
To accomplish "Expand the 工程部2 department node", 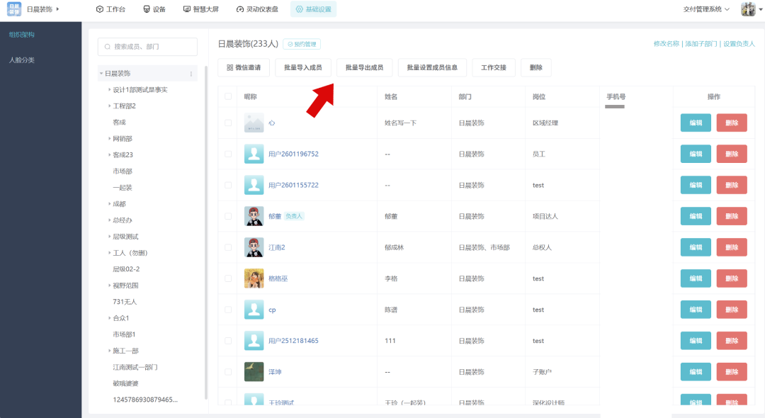I will pyautogui.click(x=109, y=106).
